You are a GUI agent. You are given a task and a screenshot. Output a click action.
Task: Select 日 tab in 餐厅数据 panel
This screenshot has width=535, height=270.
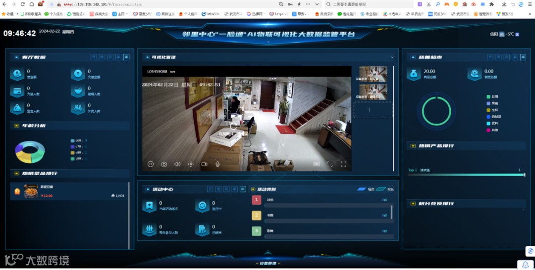[94, 57]
